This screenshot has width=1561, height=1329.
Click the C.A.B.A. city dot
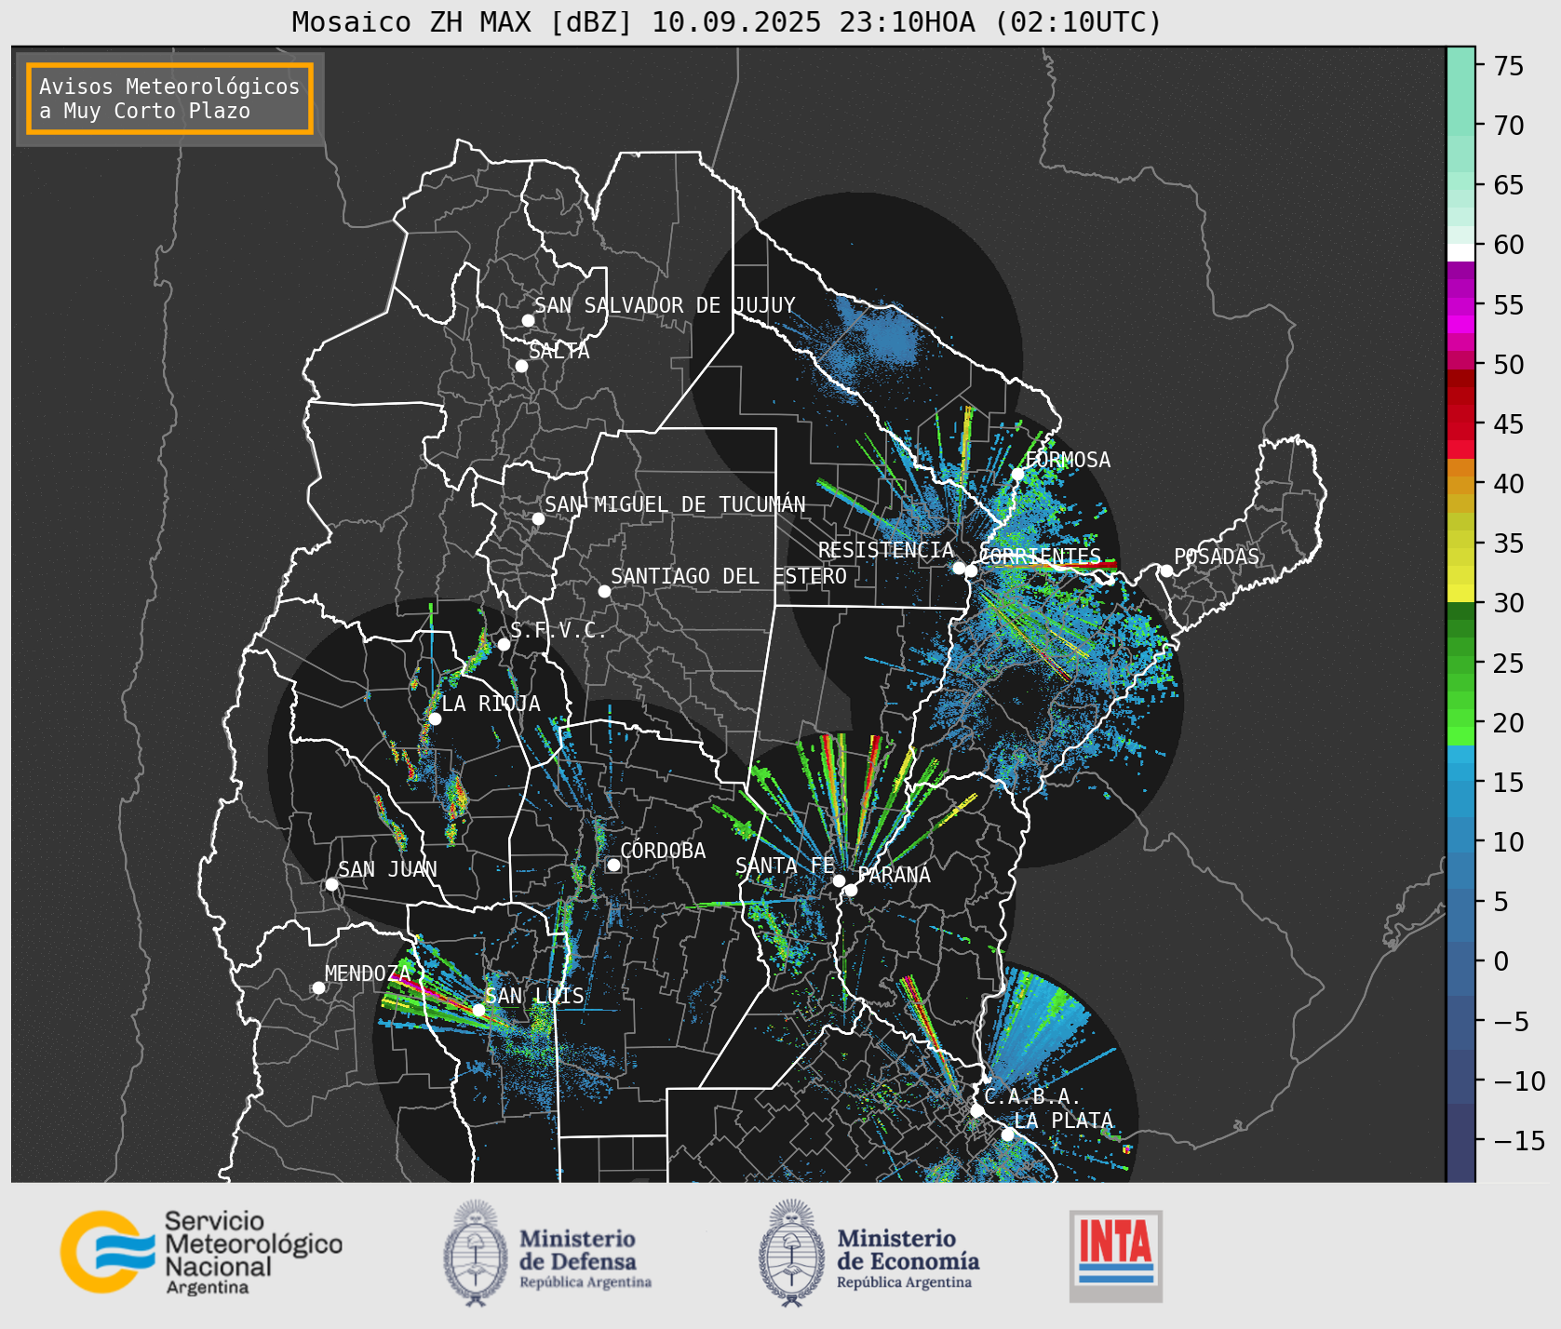pos(976,1110)
